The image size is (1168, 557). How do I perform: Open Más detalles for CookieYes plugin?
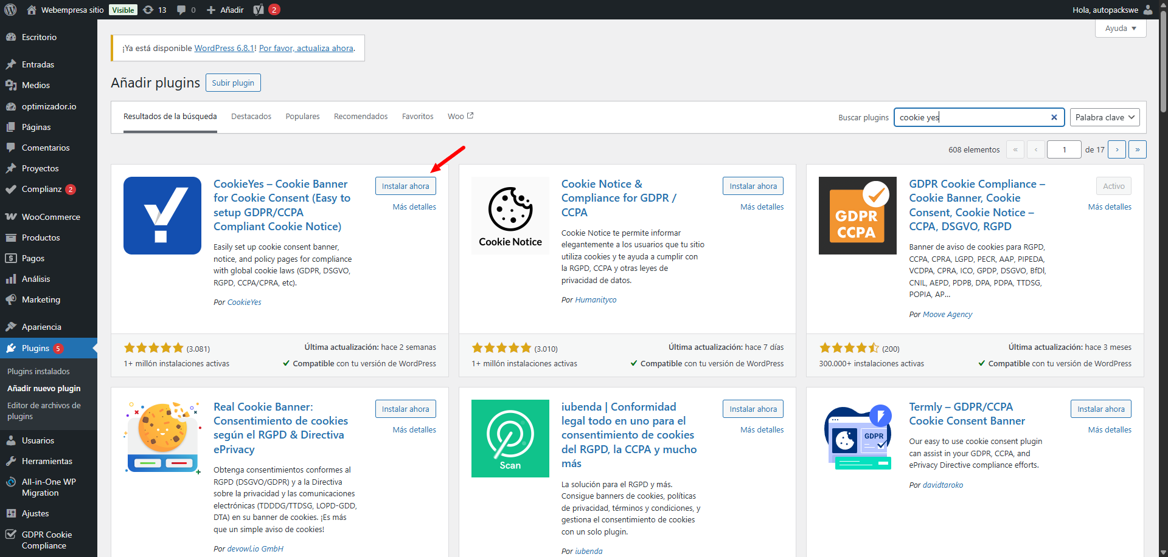(x=414, y=207)
